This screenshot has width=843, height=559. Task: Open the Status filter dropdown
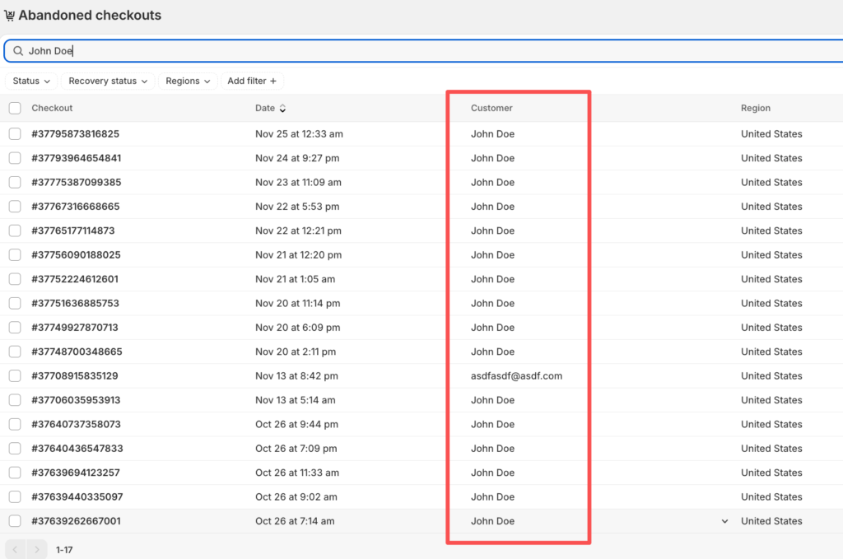point(31,82)
